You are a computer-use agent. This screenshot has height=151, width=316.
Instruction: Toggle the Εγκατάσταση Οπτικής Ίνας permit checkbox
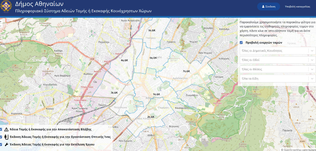1,137
